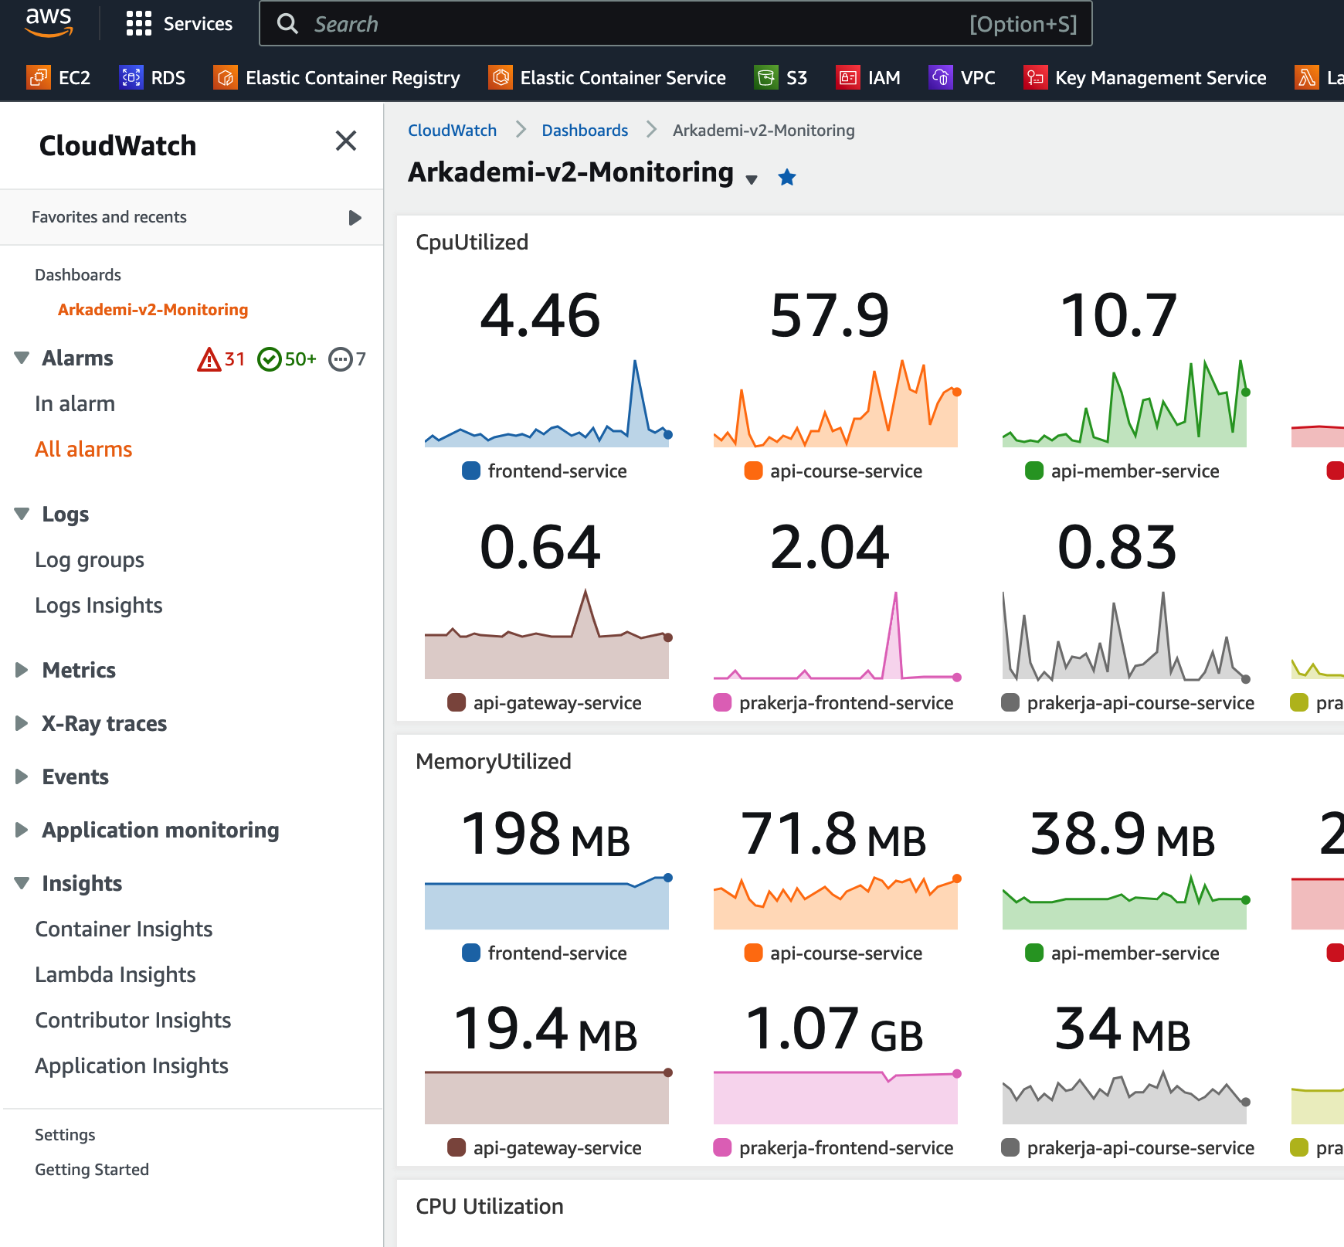
Task: Open the S3 service shortcut
Action: pyautogui.click(x=781, y=78)
